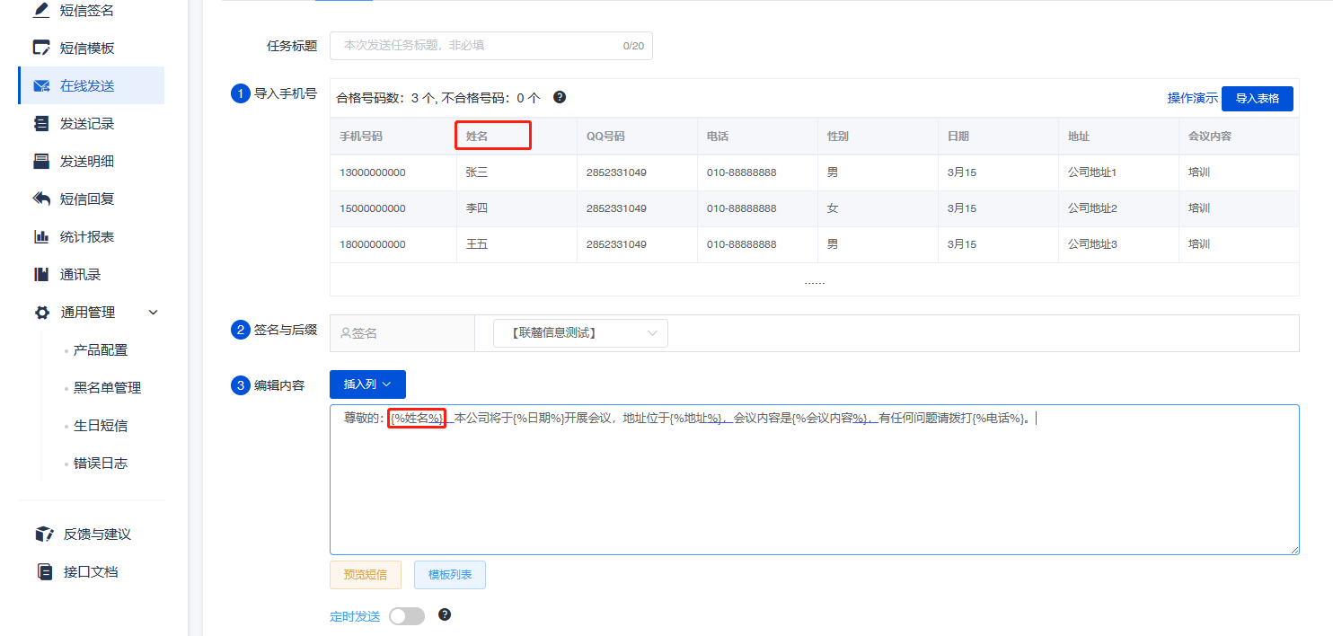This screenshot has width=1333, height=636.
Task: Open 错误日志 submenu item
Action: click(x=101, y=464)
